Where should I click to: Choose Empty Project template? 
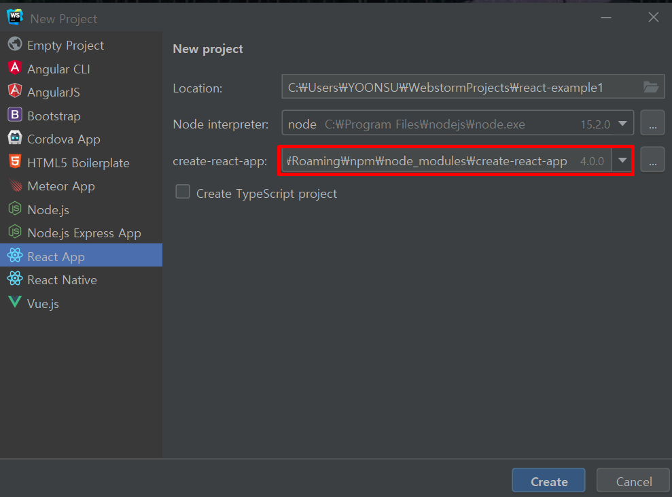[81, 45]
